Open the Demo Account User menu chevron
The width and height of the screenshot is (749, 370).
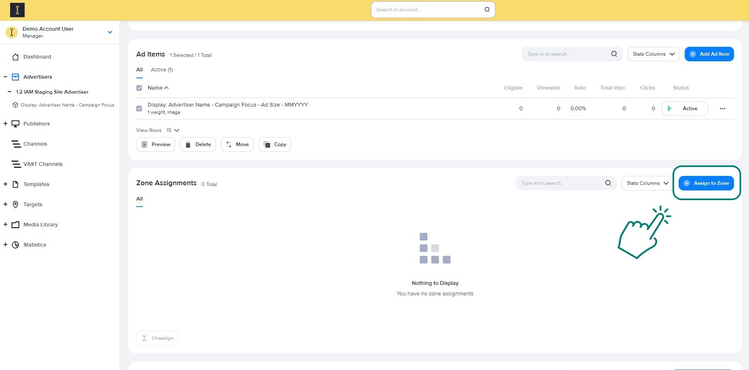click(110, 32)
